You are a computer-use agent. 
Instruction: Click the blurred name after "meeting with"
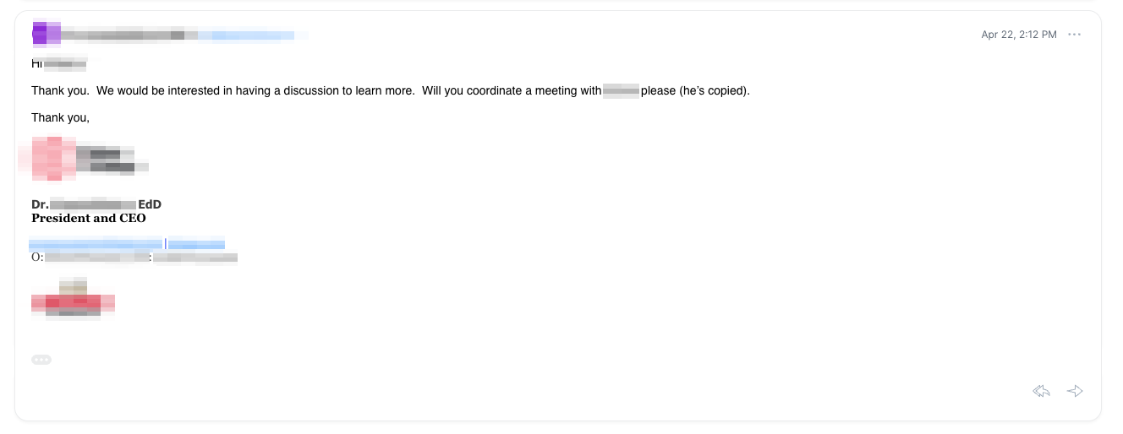tap(622, 91)
